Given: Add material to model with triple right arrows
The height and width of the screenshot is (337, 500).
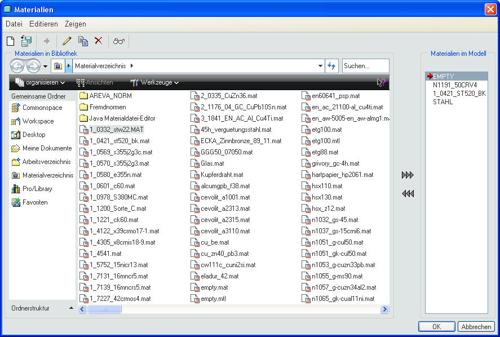Looking at the screenshot, I should (408, 175).
